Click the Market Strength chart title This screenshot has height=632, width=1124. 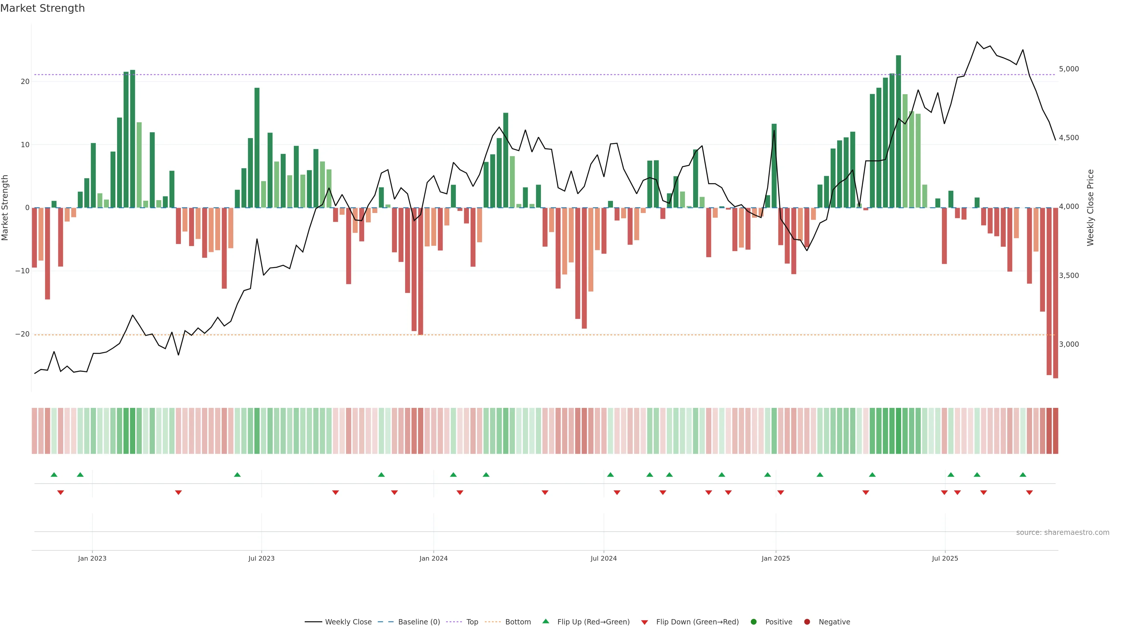[42, 8]
